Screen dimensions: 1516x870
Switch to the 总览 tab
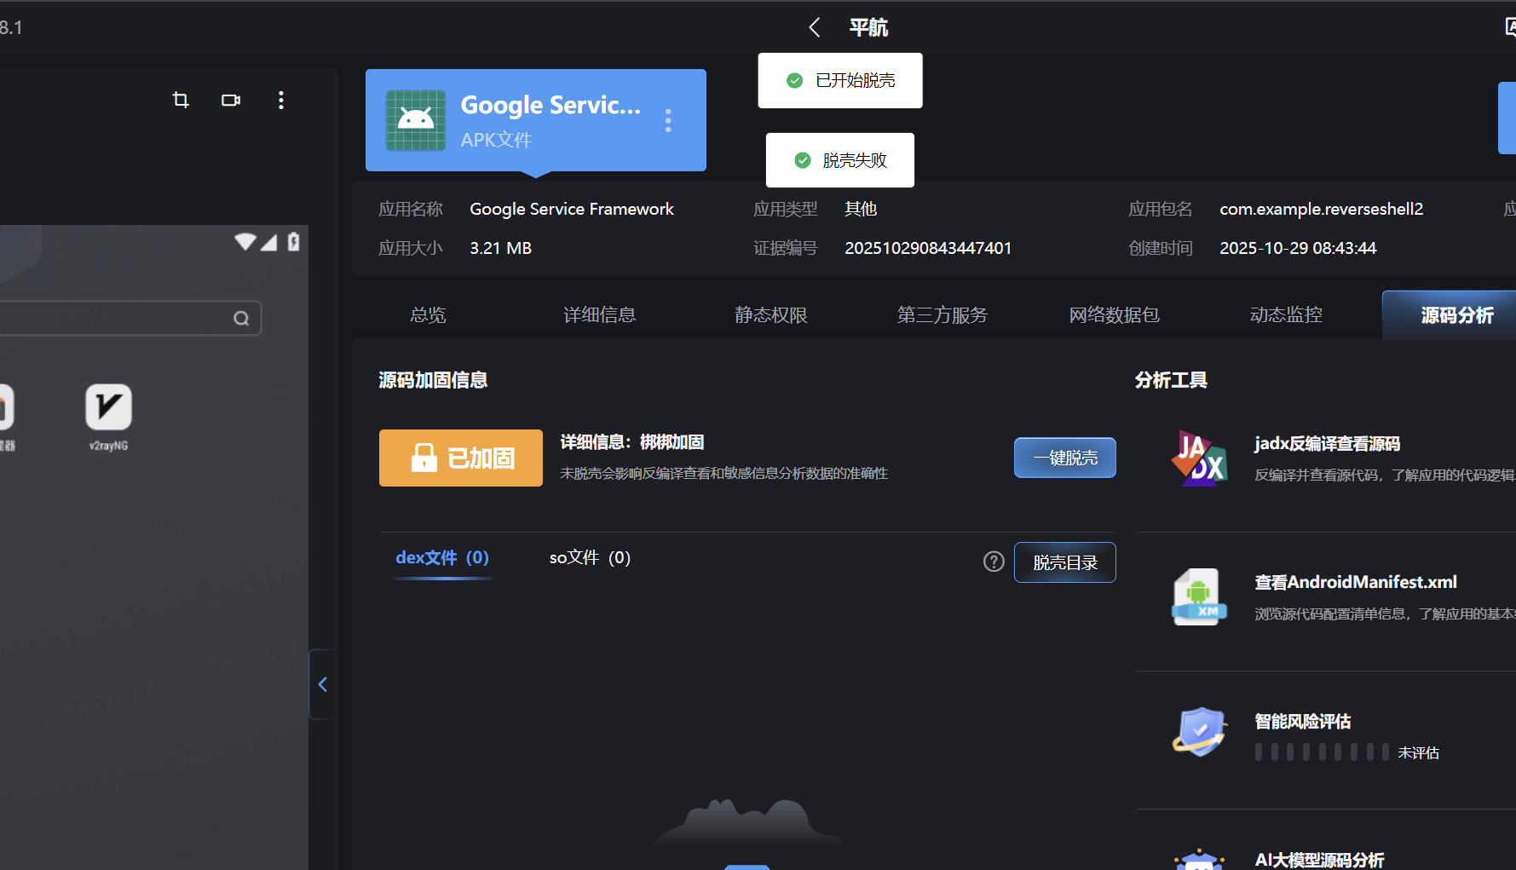(428, 315)
